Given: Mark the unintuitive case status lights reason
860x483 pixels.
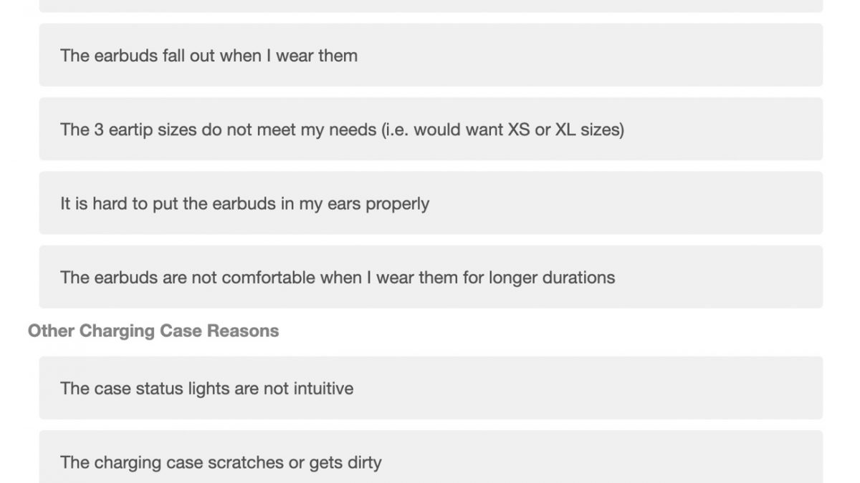Looking at the screenshot, I should (206, 389).
